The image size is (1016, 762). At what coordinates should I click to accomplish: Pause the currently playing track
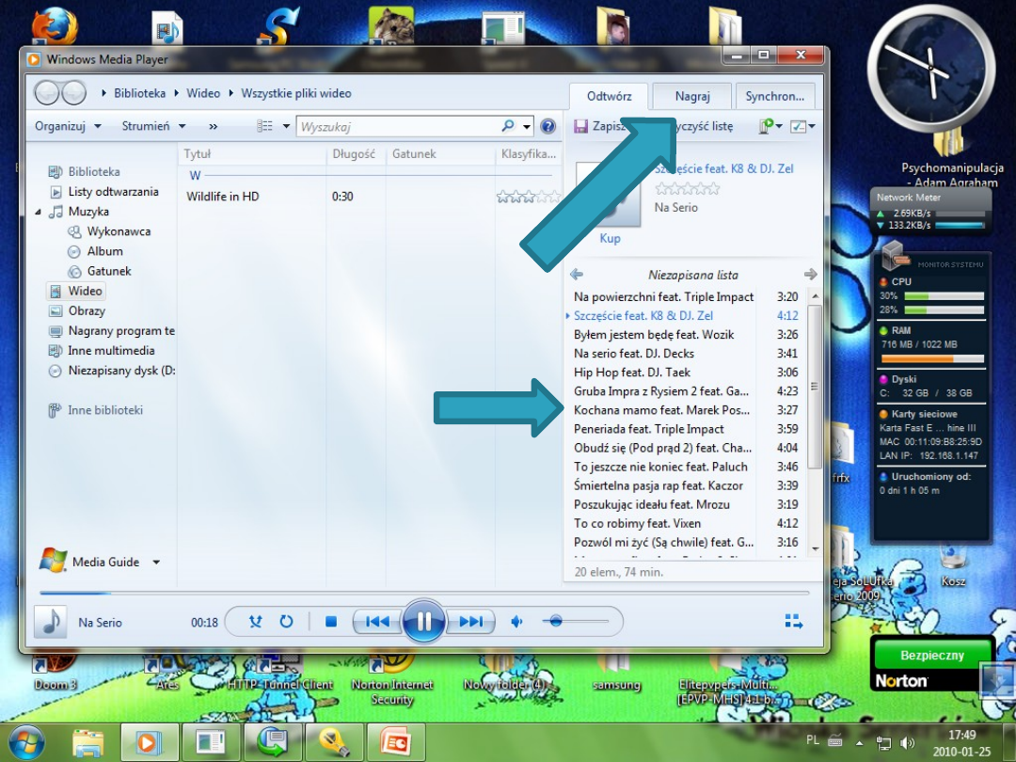pos(424,621)
